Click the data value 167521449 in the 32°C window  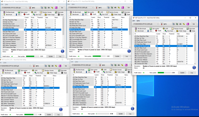(x=180, y=36)
